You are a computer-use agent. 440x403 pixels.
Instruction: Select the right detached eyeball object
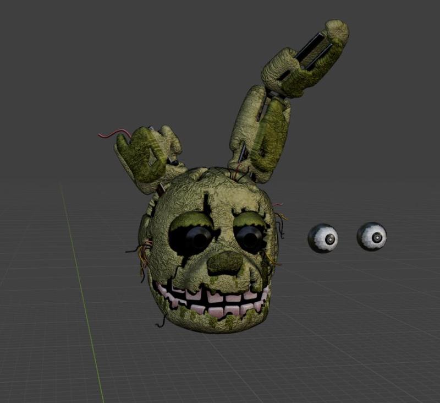tap(372, 237)
